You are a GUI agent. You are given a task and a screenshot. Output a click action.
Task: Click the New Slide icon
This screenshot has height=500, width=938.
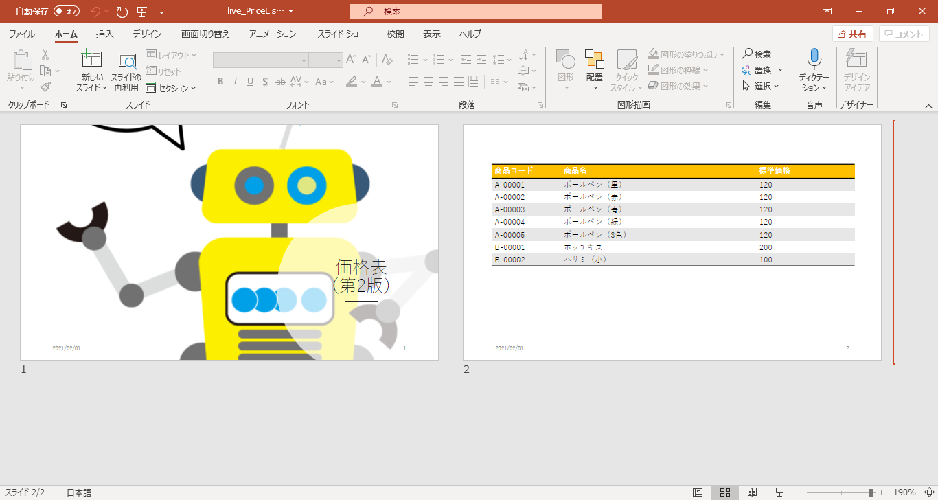(x=91, y=60)
